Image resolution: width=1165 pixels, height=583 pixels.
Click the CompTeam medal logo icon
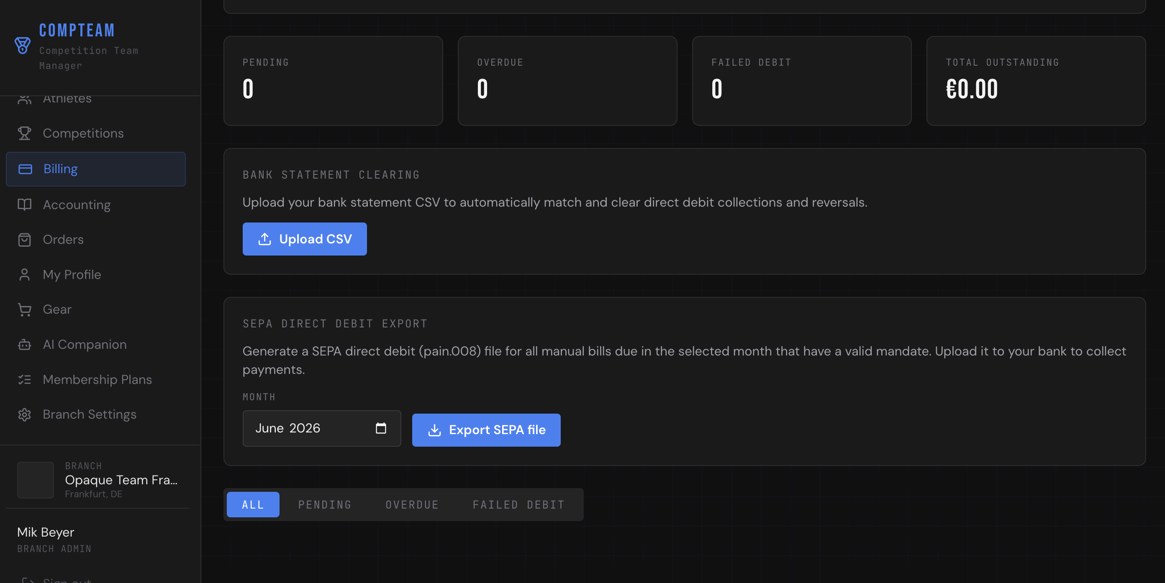point(22,45)
